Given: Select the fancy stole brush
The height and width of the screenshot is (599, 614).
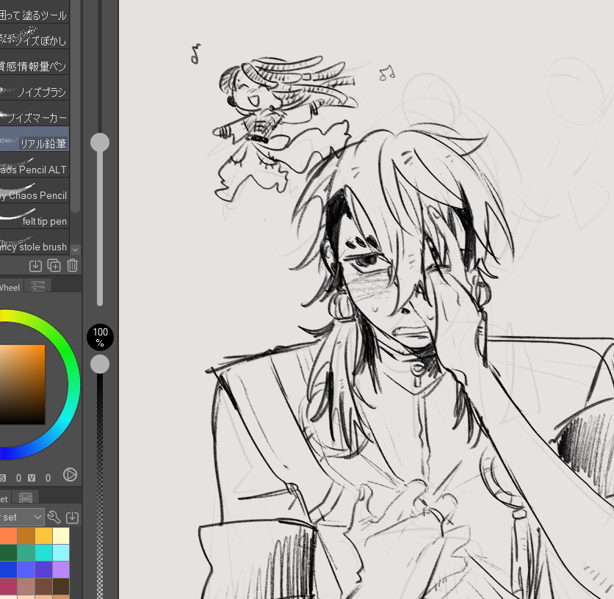Looking at the screenshot, I should pyautogui.click(x=35, y=242).
